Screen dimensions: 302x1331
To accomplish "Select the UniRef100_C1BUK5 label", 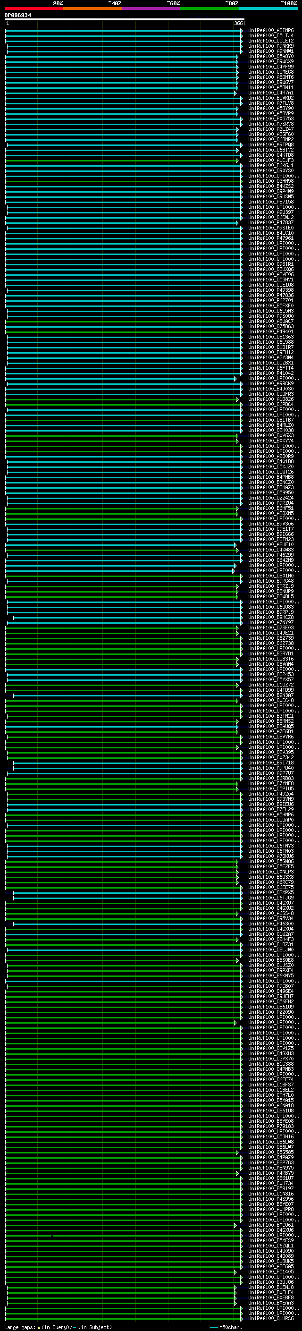I will (x=271, y=1261).
